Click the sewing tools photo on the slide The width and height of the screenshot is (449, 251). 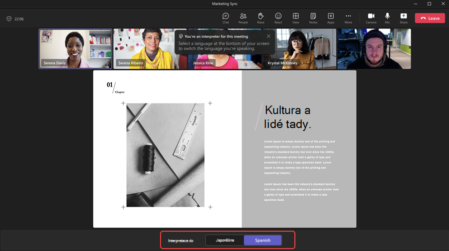pos(166,155)
